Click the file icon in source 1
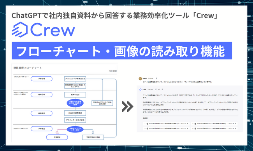This screenshot has height=151, width=253. pos(148,124)
